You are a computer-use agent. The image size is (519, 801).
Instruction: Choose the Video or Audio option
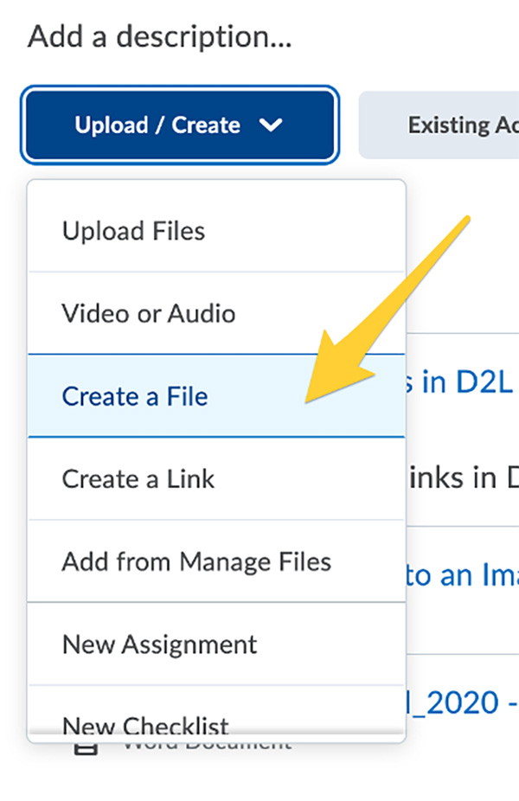point(149,313)
